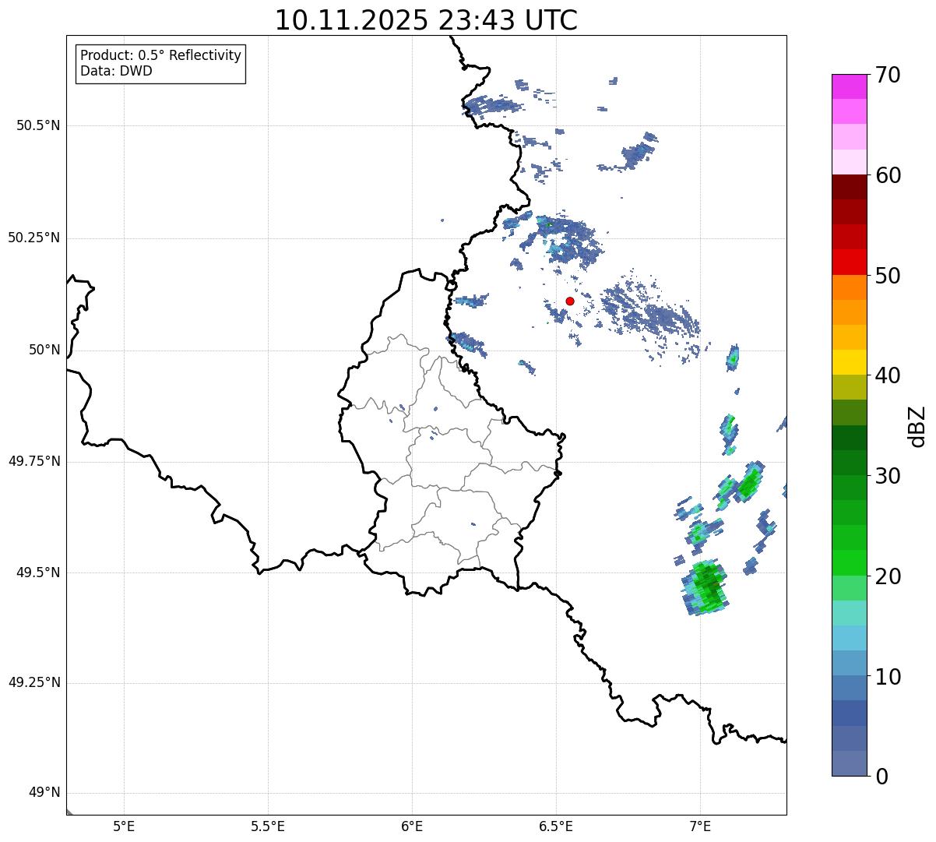Click the 6°E longitude label
Viewport: 936px width, 842px height.
pyautogui.click(x=412, y=826)
